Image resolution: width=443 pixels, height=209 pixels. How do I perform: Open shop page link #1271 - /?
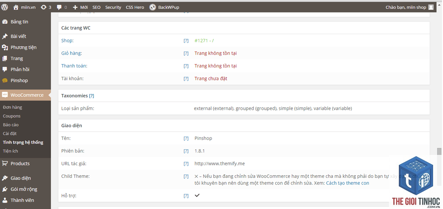click(x=204, y=41)
